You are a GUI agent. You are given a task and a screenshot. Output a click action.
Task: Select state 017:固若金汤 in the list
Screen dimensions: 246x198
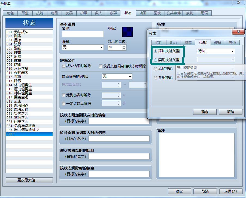29,97
